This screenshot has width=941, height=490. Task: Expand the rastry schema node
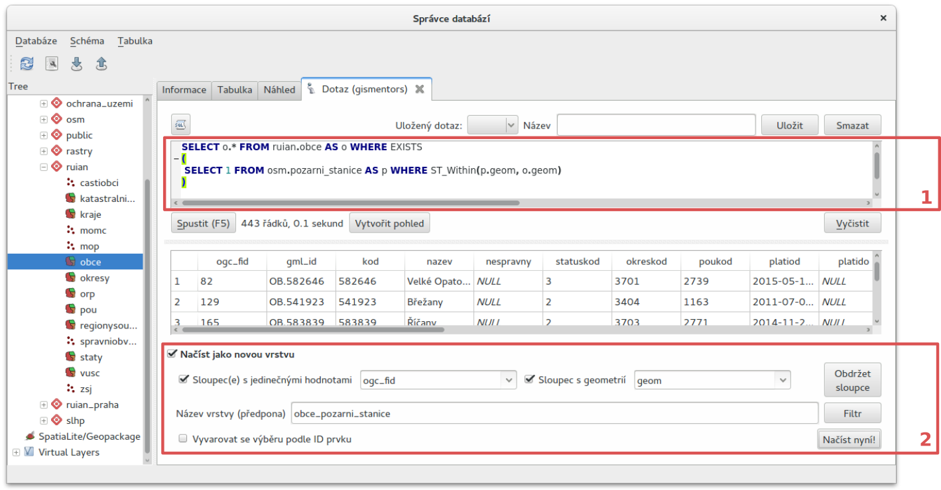pyautogui.click(x=44, y=151)
